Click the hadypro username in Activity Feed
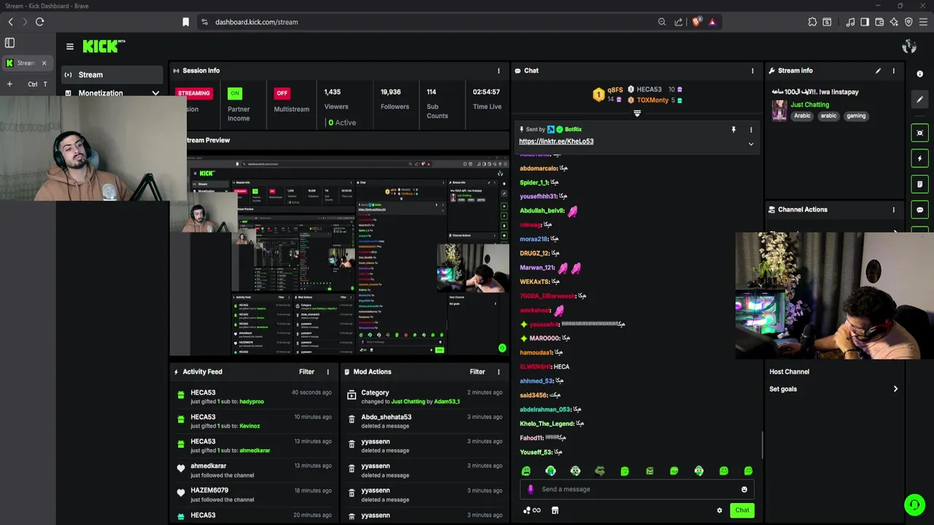The image size is (934, 525). pyautogui.click(x=252, y=402)
